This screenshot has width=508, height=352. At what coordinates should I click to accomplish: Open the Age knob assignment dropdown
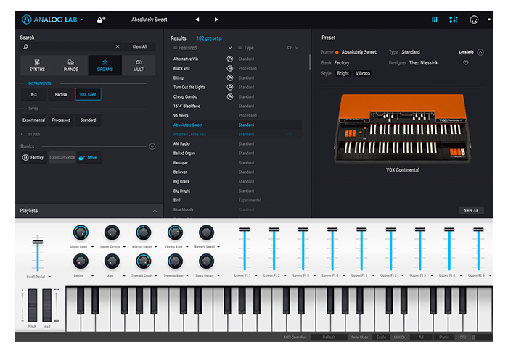pos(124,276)
